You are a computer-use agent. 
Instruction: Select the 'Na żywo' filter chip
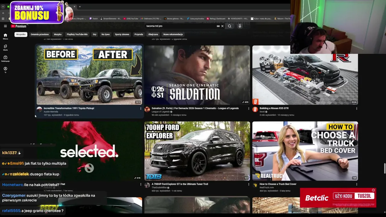[x=106, y=34]
